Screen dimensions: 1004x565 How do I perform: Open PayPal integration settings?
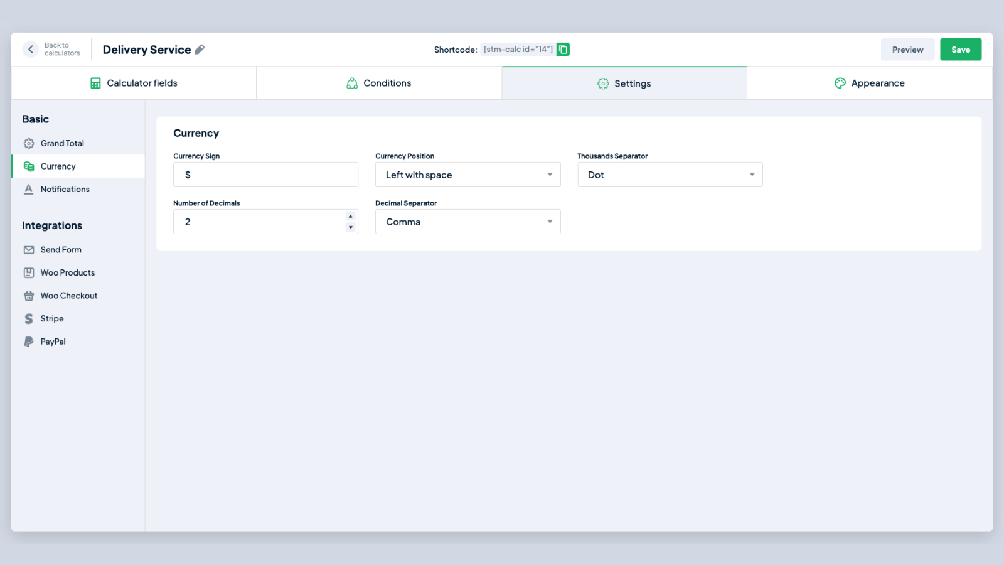53,342
